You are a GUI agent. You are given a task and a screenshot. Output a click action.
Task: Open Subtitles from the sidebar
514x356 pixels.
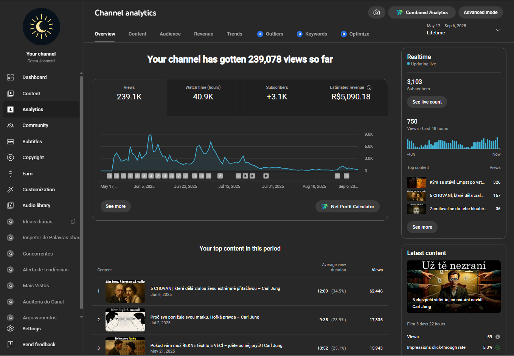(x=32, y=142)
